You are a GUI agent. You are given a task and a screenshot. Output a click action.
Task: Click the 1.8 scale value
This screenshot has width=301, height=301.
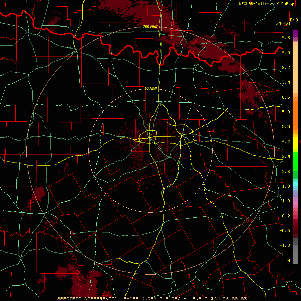coord(286,186)
